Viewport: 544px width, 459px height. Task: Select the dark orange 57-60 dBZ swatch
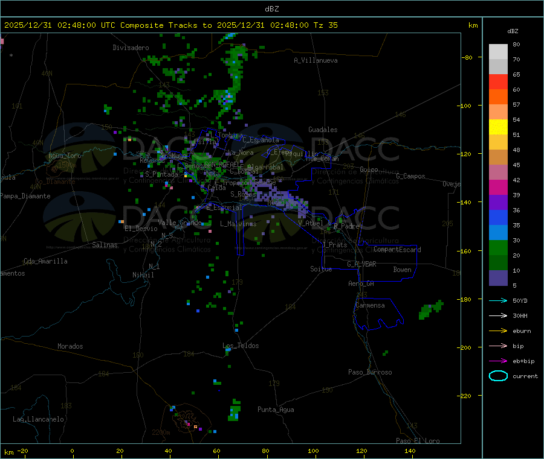[x=498, y=97]
